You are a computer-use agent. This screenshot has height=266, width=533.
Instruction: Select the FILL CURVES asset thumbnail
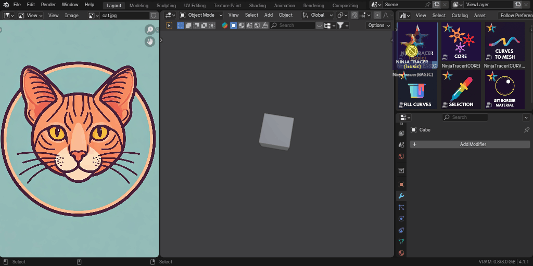coord(417,89)
